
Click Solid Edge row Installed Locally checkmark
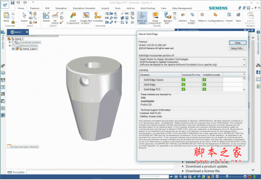204,85
